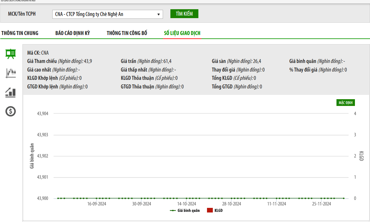Toggle KLGD series label in legend
Viewport: 370px width, 222px height.
(218, 211)
